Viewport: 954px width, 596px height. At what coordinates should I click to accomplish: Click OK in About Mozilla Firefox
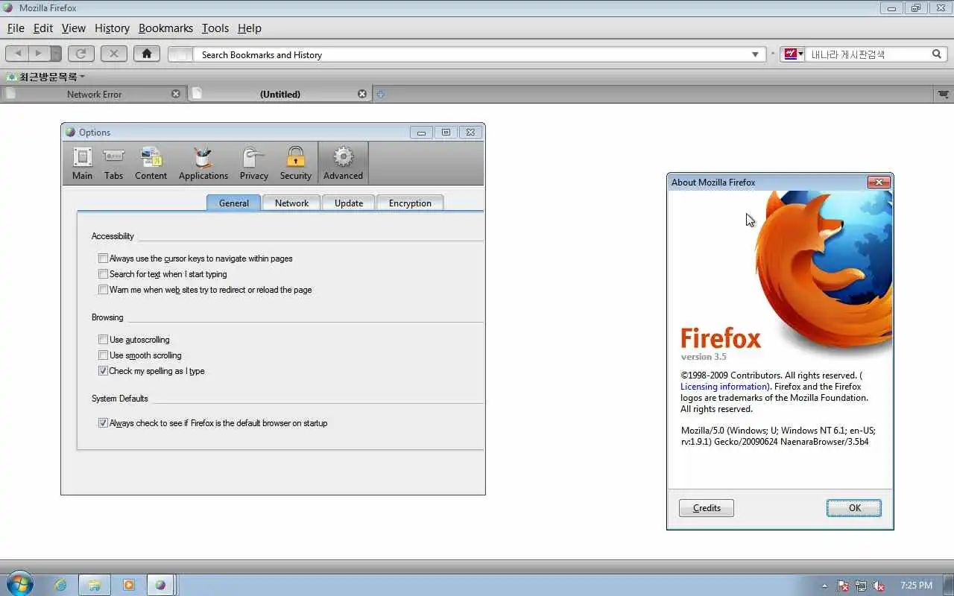click(854, 508)
